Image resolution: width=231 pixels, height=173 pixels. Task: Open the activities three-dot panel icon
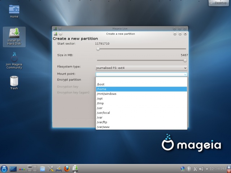point(22,169)
